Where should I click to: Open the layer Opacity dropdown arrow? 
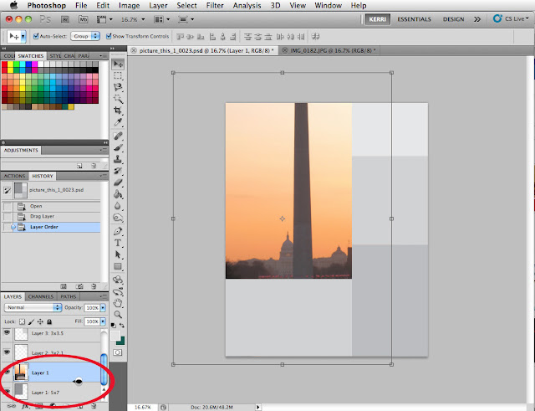point(104,307)
